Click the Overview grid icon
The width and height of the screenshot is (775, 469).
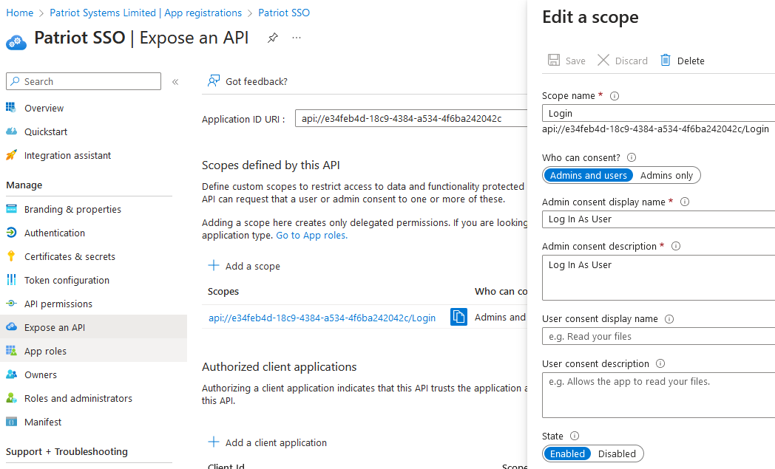[x=11, y=107]
